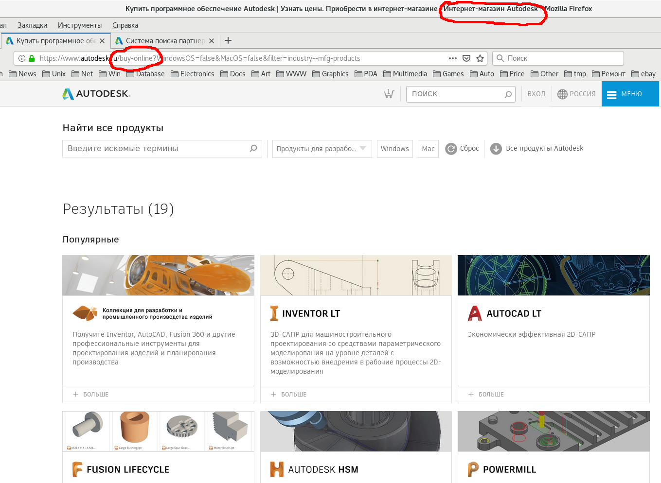
Task: Open the Database bookmarks folder
Action: pyautogui.click(x=145, y=74)
